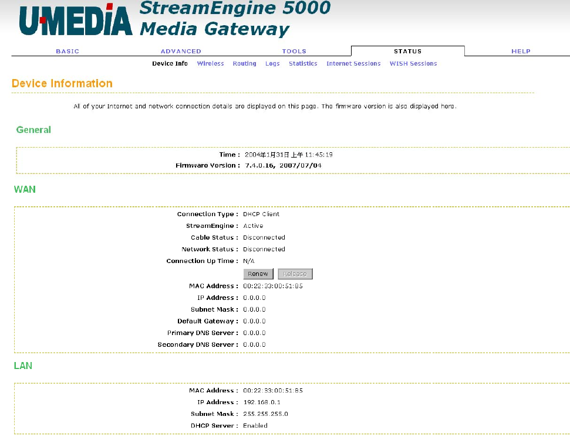Click the StreamEngine Active value
Image resolution: width=570 pixels, height=437 pixels.
tap(253, 226)
